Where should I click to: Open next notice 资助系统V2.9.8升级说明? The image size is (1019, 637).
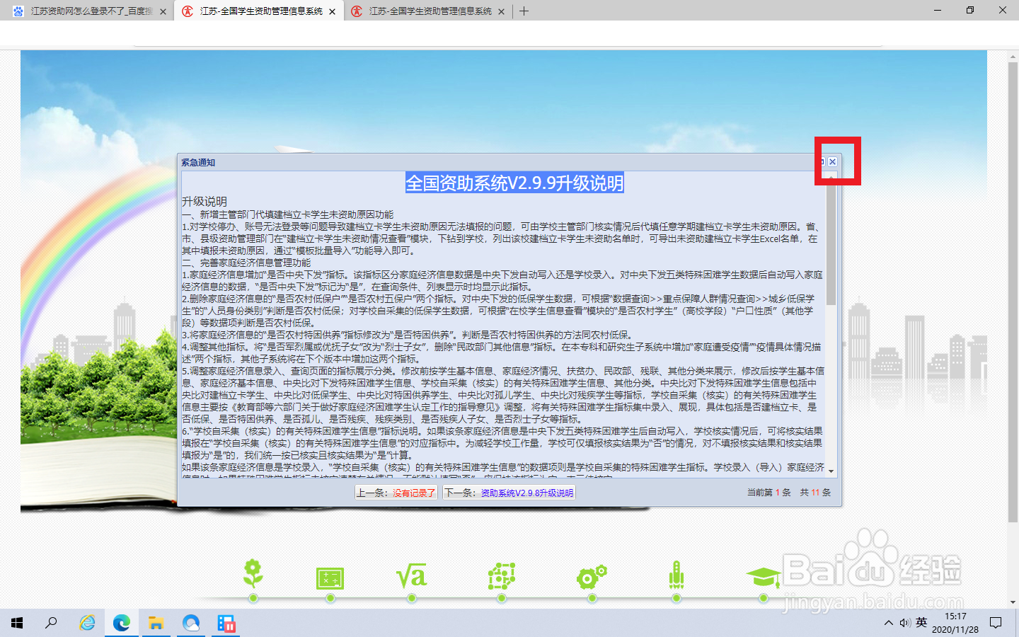[509, 493]
